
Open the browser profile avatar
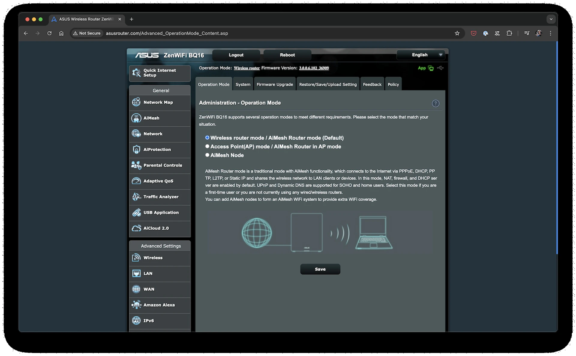click(538, 33)
